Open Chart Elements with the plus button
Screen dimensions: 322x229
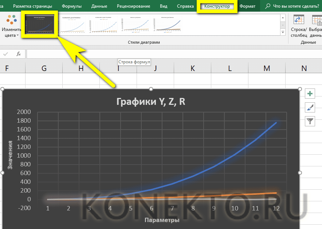310,94
